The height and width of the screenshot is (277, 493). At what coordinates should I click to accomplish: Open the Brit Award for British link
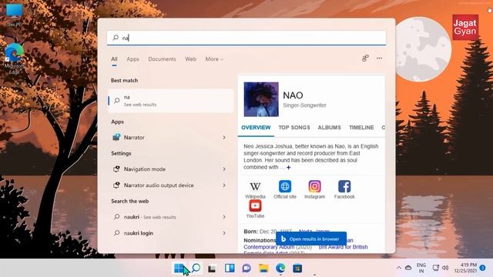pyautogui.click(x=343, y=247)
